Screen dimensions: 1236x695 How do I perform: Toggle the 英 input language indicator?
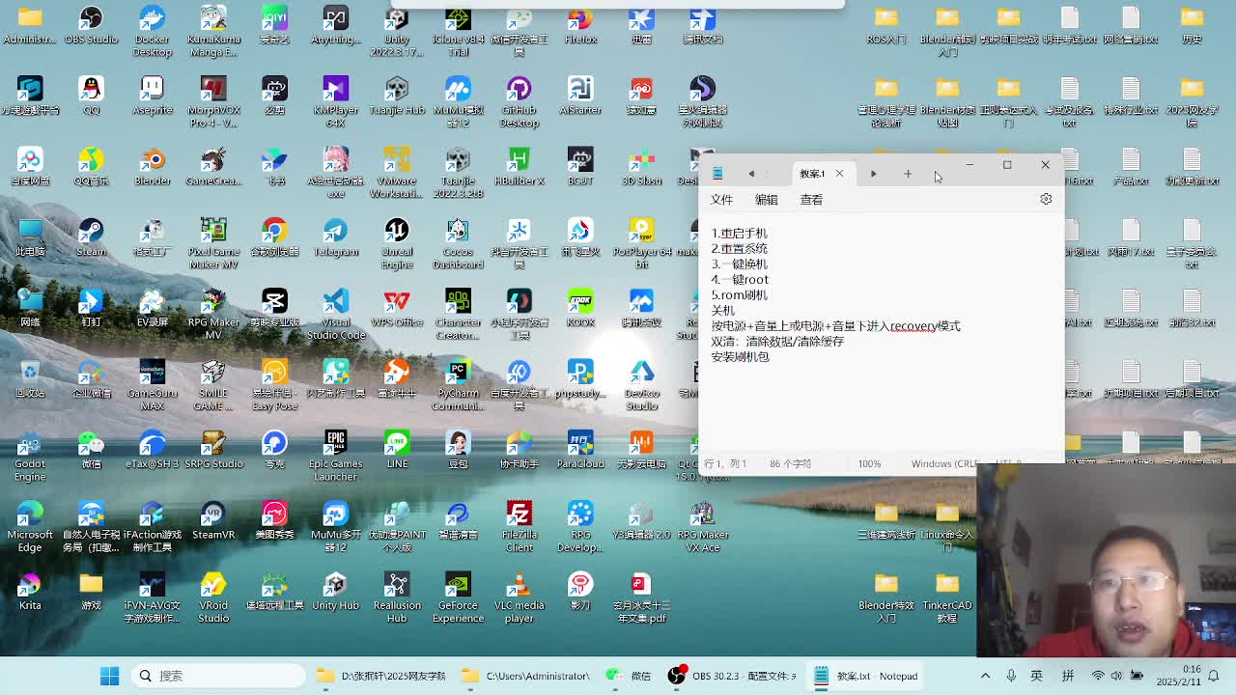[1037, 676]
